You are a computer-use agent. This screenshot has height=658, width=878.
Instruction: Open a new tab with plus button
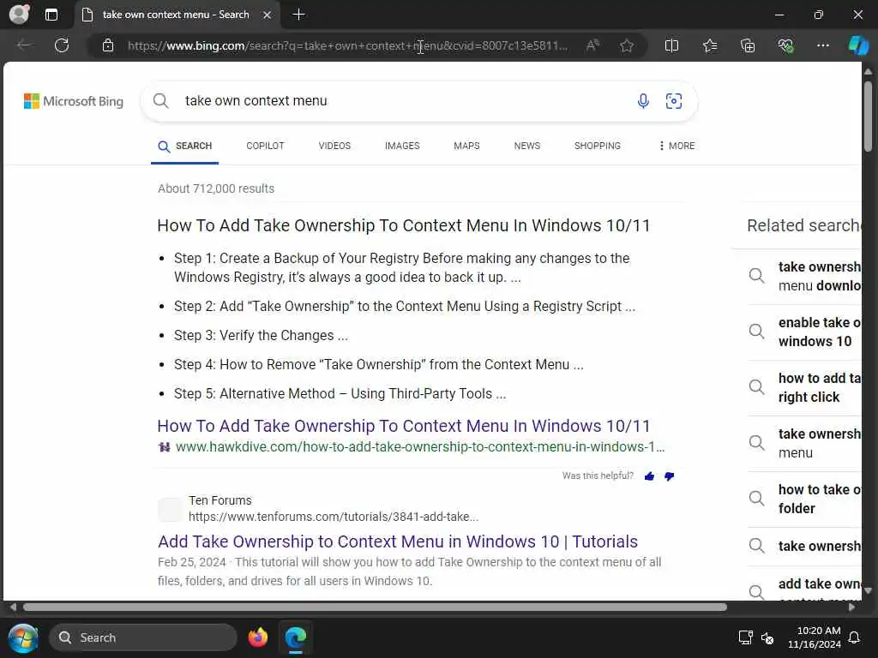[299, 15]
